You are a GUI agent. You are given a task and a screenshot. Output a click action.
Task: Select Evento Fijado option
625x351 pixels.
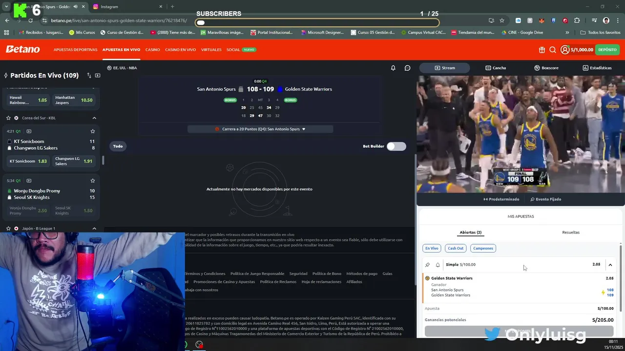pos(545,199)
